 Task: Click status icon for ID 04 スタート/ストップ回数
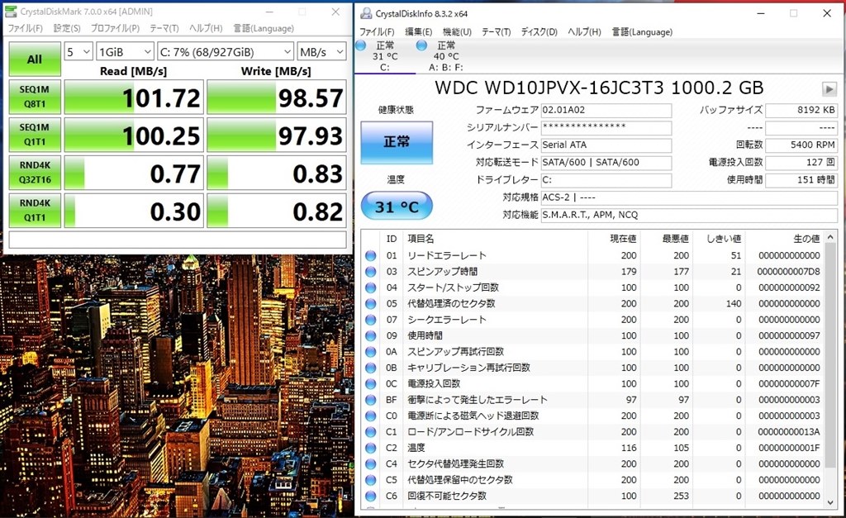point(371,288)
